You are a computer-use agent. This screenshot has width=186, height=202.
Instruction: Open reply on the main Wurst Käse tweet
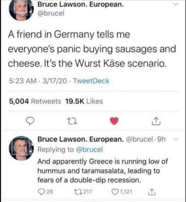(30, 121)
